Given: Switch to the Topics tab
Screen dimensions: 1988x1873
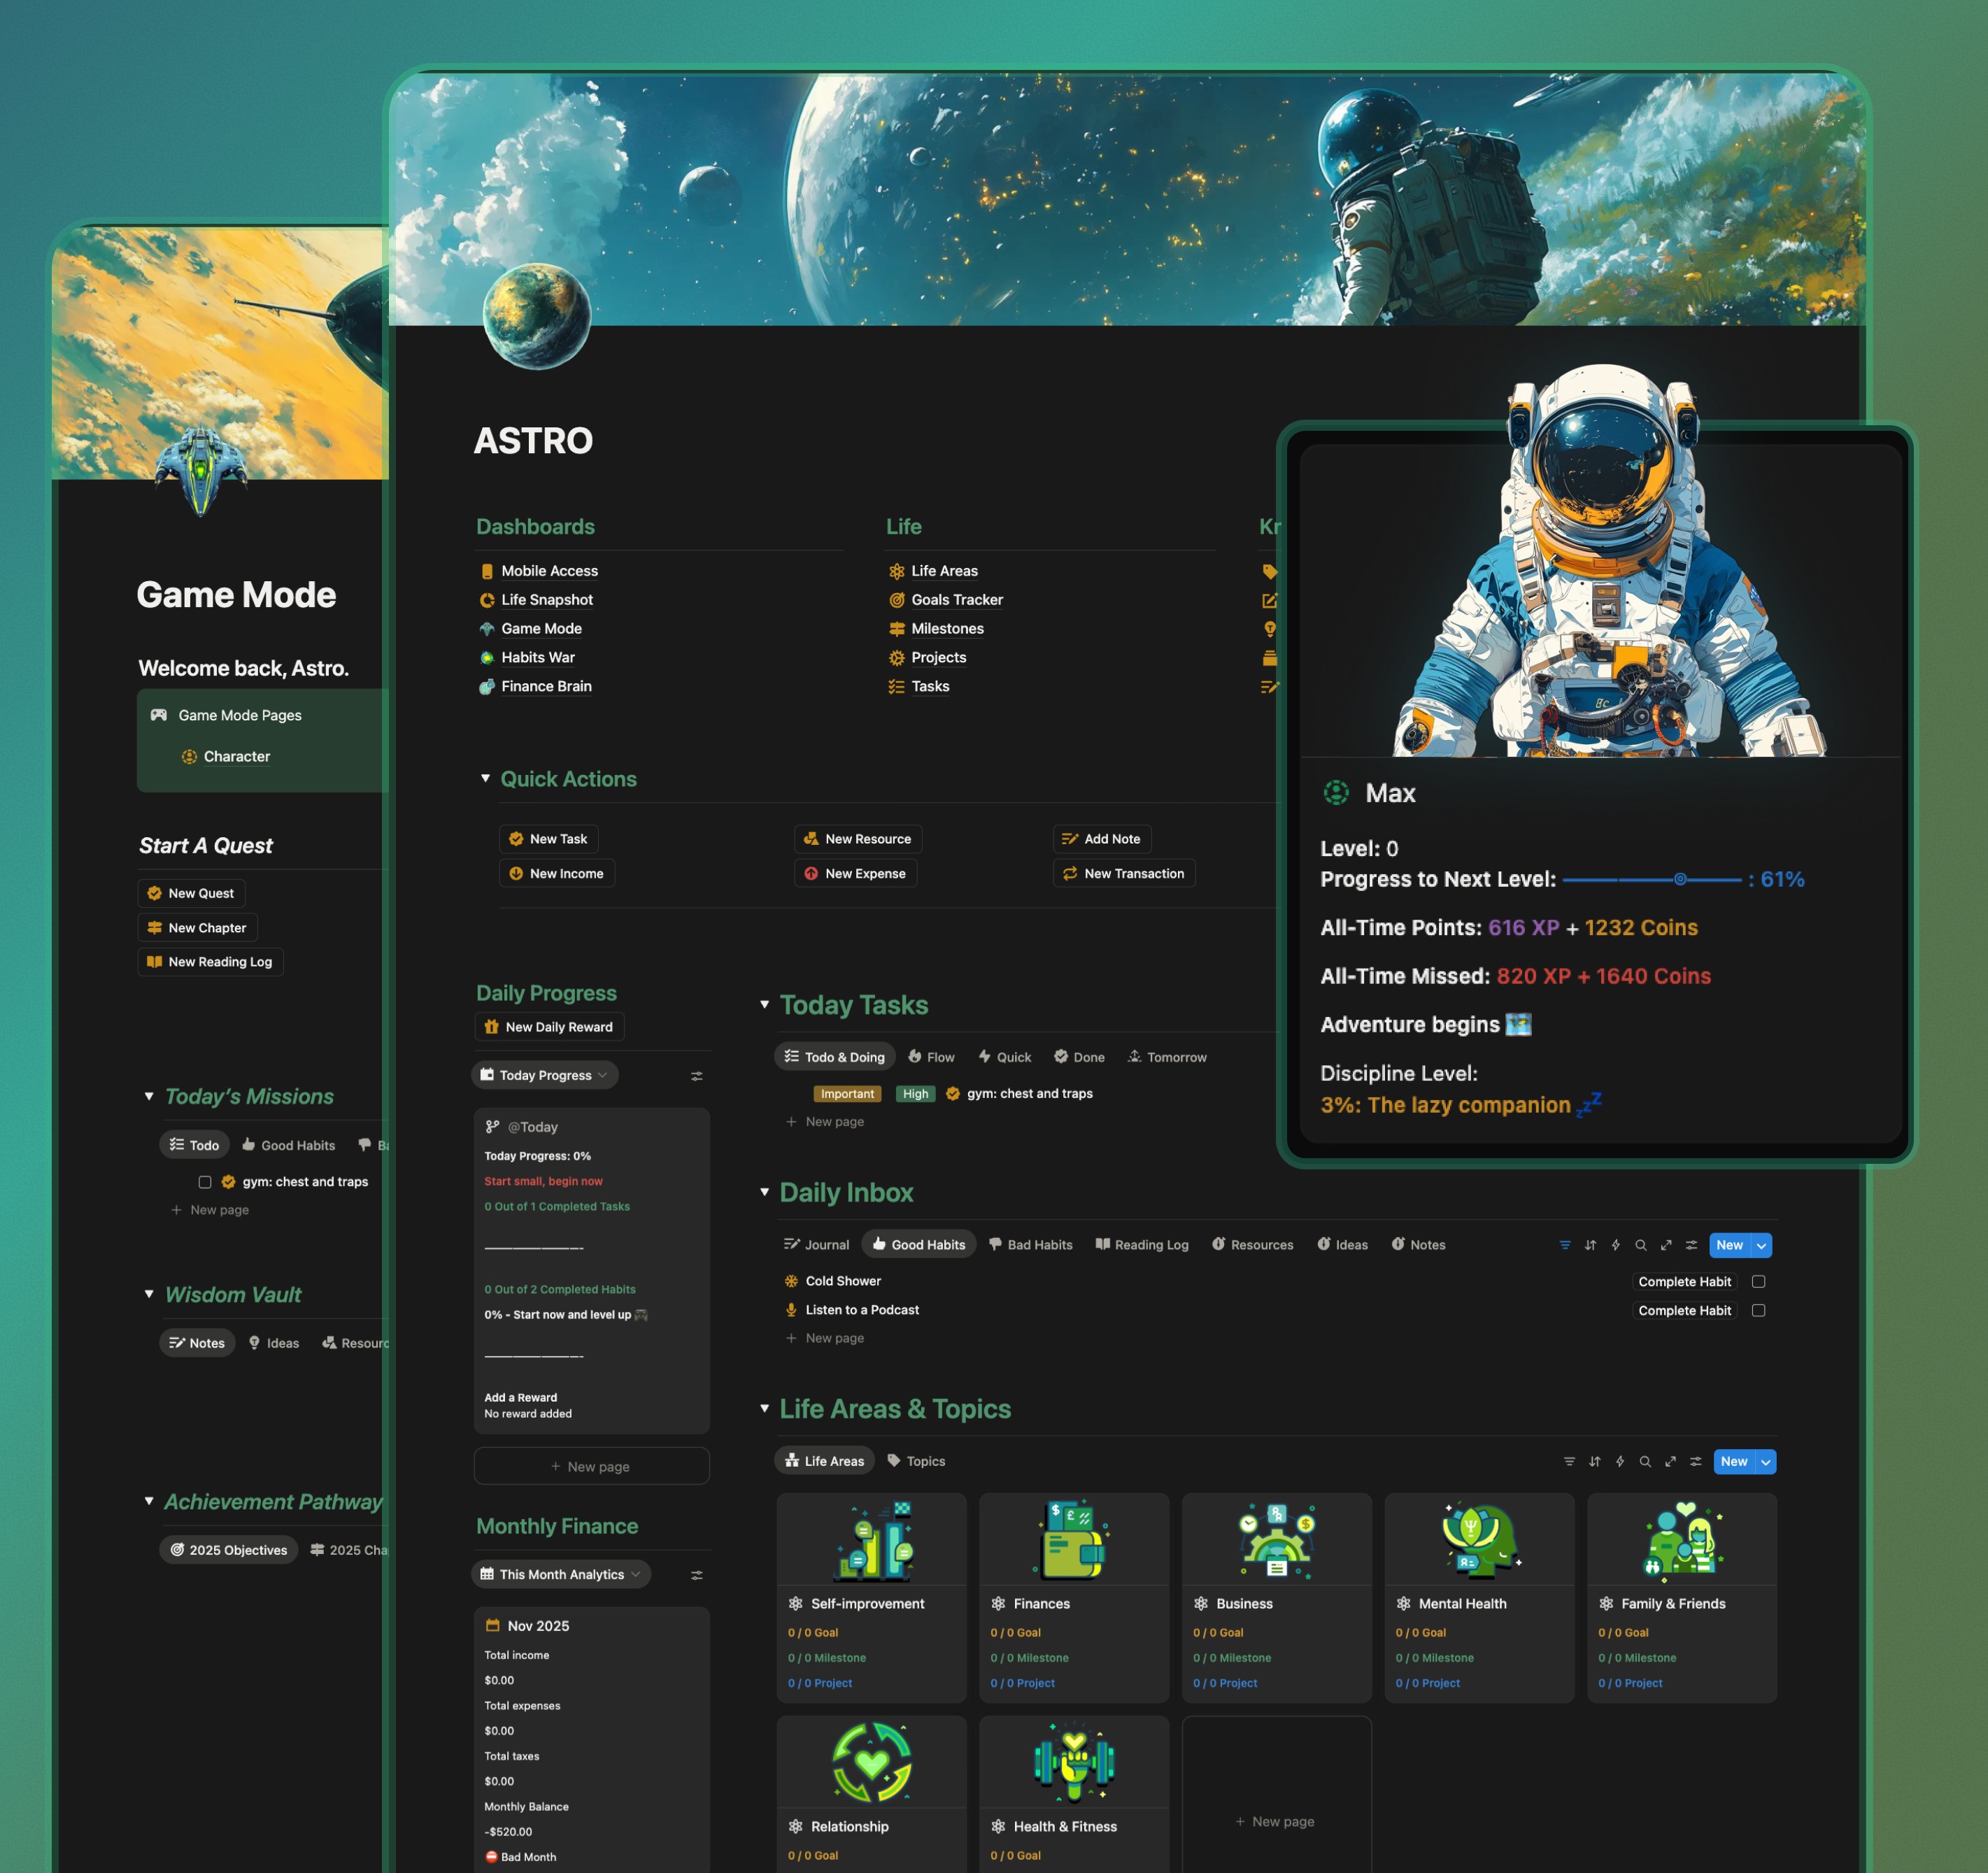Looking at the screenshot, I should pyautogui.click(x=916, y=1461).
